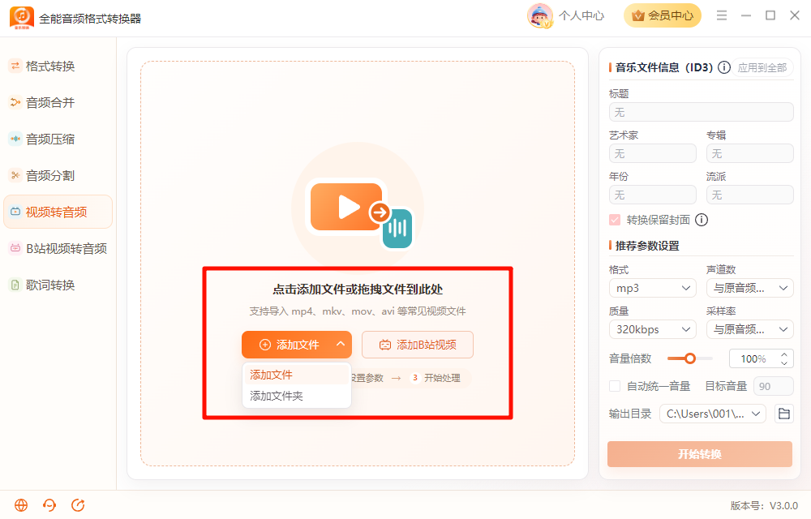Select 音频合并 in the sidebar
The height and width of the screenshot is (519, 811).
[58, 102]
